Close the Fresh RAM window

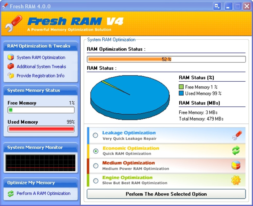(247, 6)
